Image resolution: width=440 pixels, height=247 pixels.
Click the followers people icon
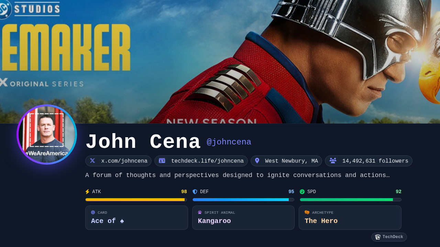point(333,161)
